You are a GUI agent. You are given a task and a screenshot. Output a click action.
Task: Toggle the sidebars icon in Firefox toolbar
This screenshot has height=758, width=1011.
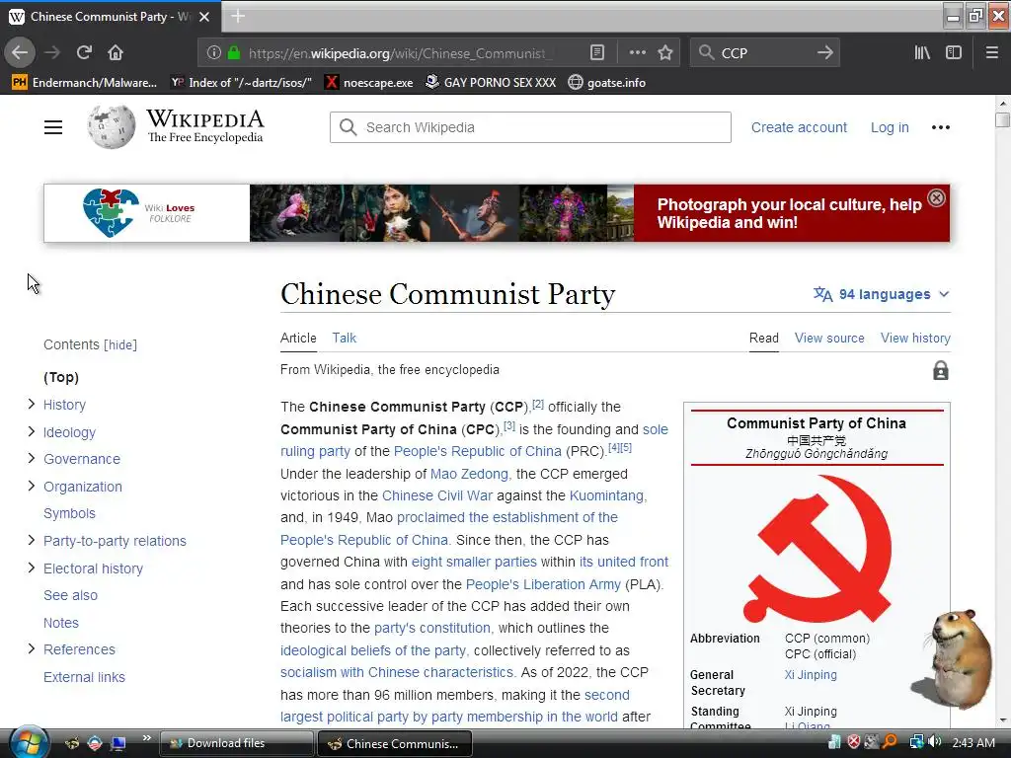(954, 53)
